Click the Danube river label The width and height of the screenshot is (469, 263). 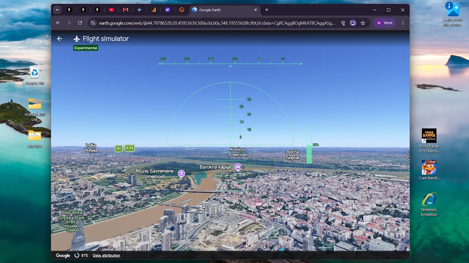[189, 149]
